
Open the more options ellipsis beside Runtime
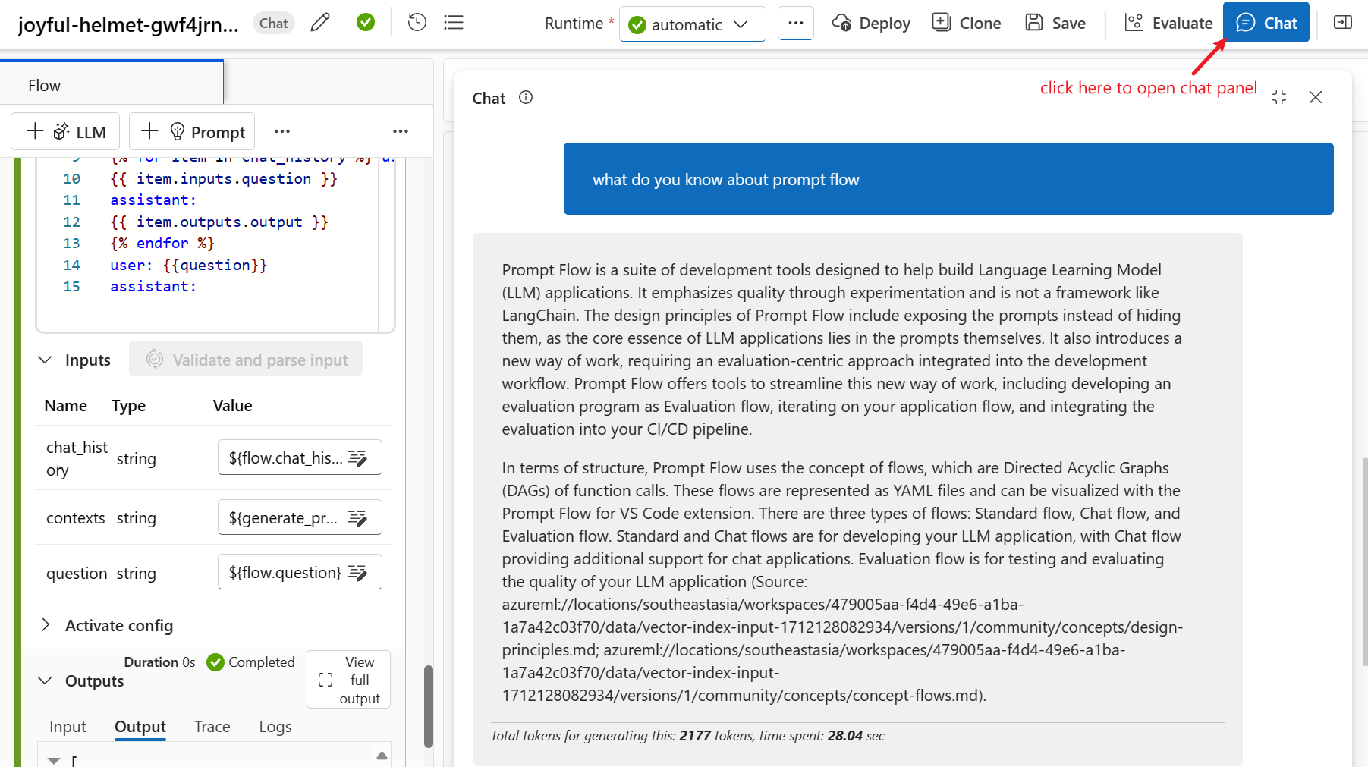tap(796, 24)
